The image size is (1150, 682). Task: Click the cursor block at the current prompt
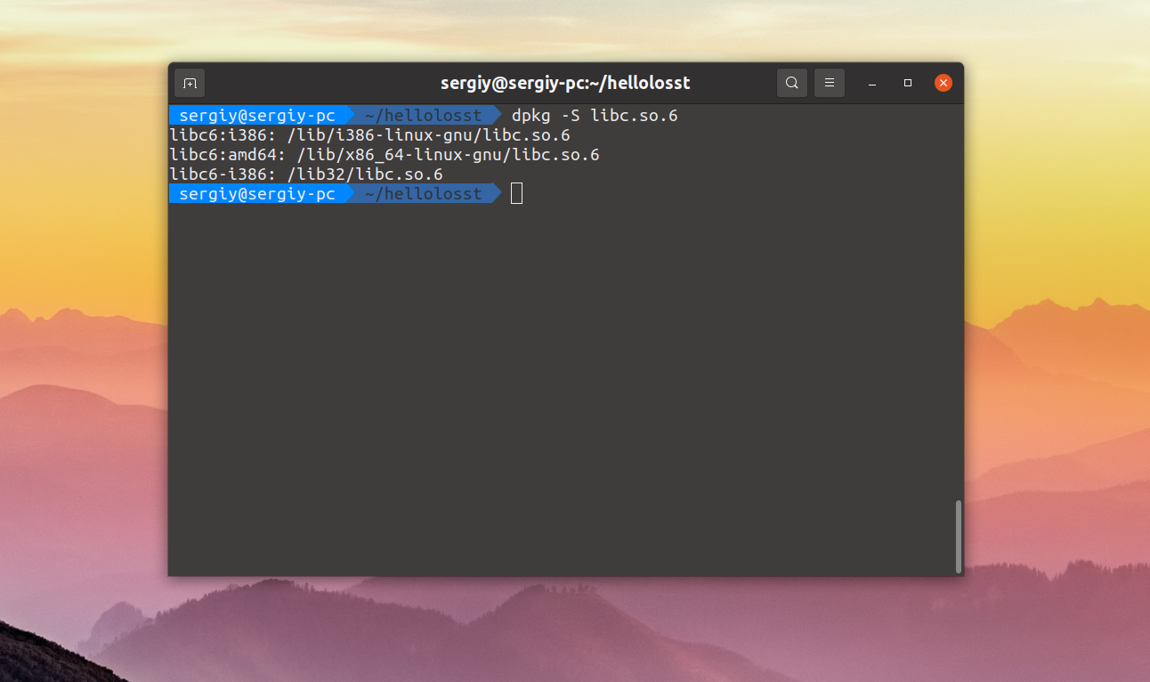point(517,193)
